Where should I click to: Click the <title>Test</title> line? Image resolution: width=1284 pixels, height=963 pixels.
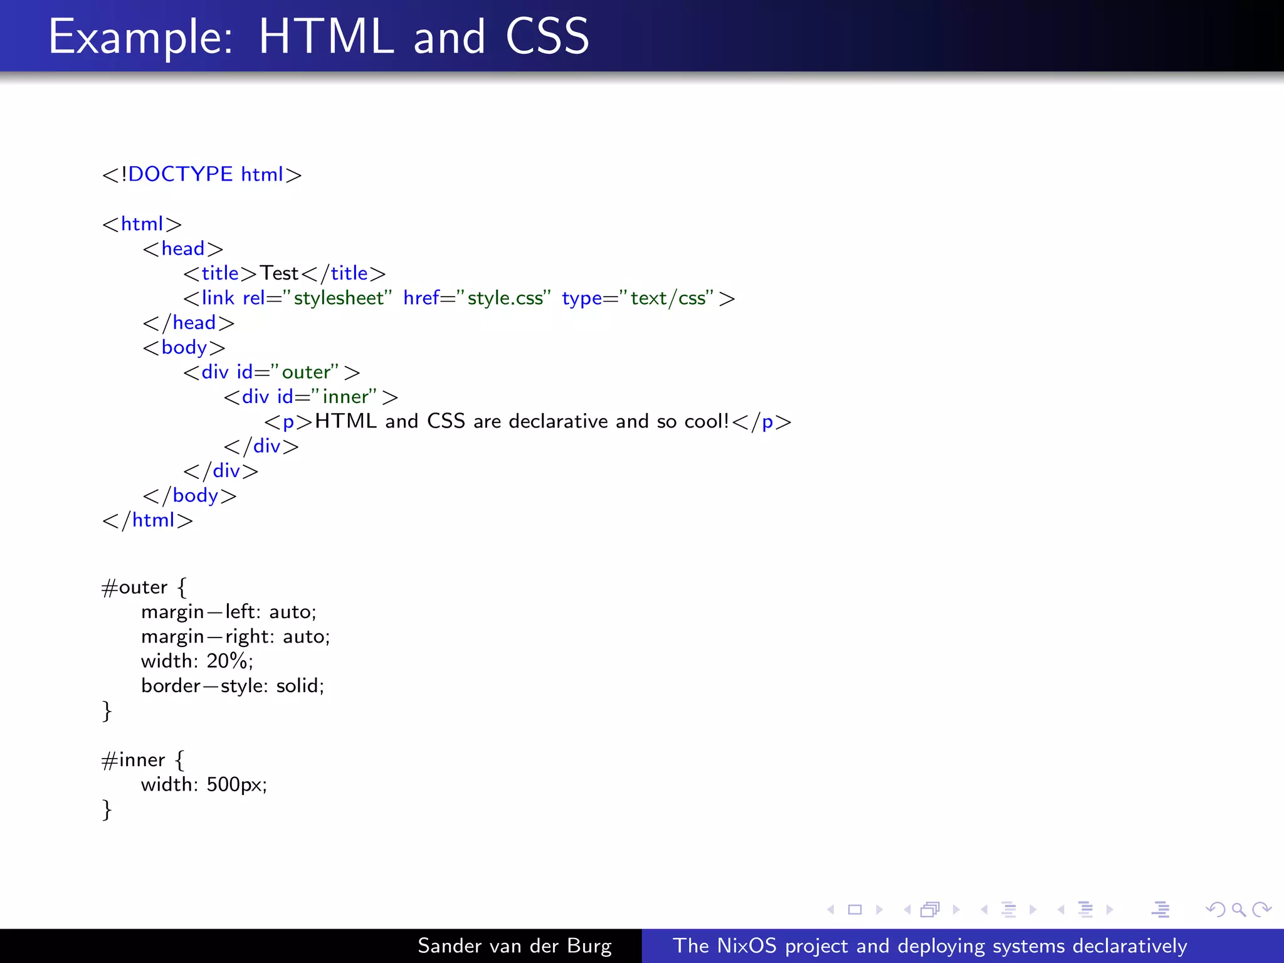[x=285, y=273]
